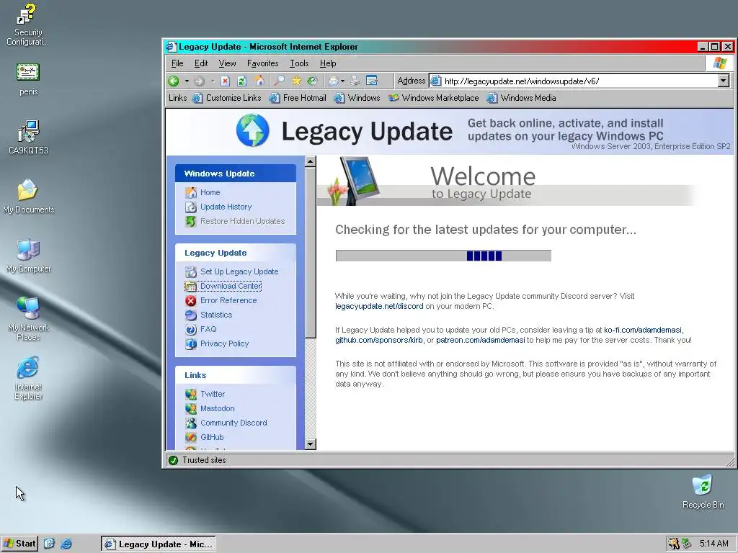The image size is (738, 553).
Task: Refresh the page with green arrows icon
Action: (x=242, y=81)
